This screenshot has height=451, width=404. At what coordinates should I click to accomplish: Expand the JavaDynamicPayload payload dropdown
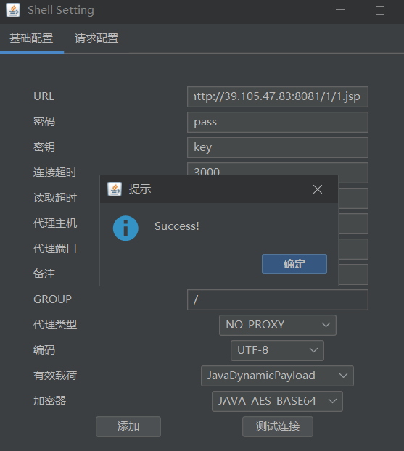click(x=277, y=376)
